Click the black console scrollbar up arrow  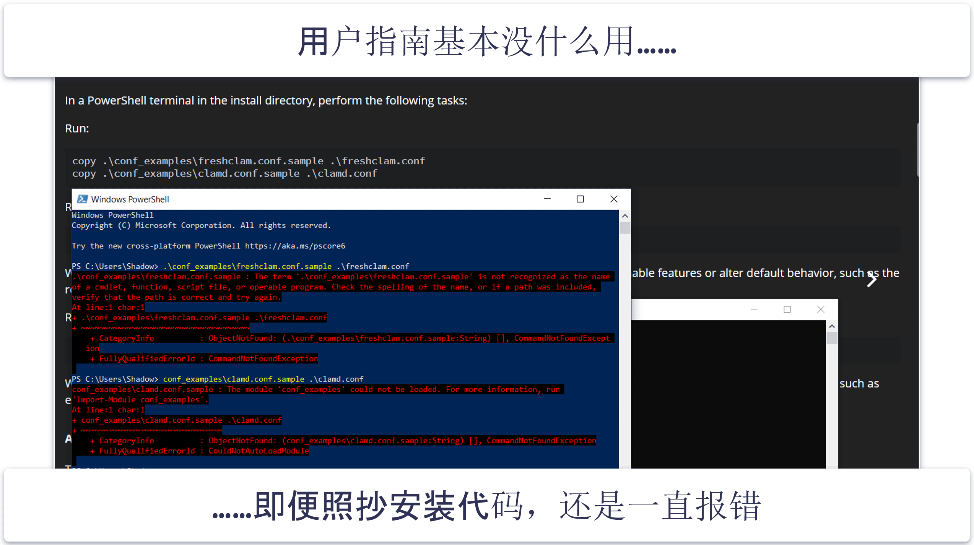[832, 326]
